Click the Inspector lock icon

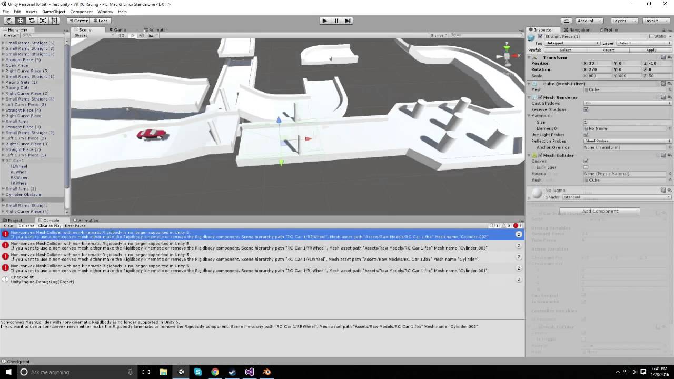click(x=664, y=30)
